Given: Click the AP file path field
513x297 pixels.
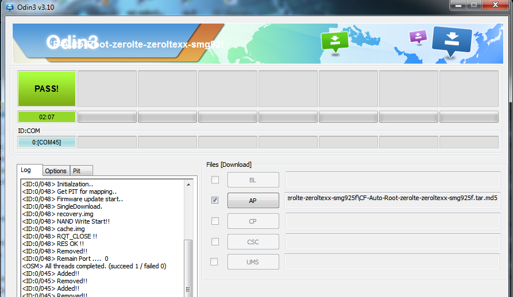Looking at the screenshot, I should [x=393, y=200].
